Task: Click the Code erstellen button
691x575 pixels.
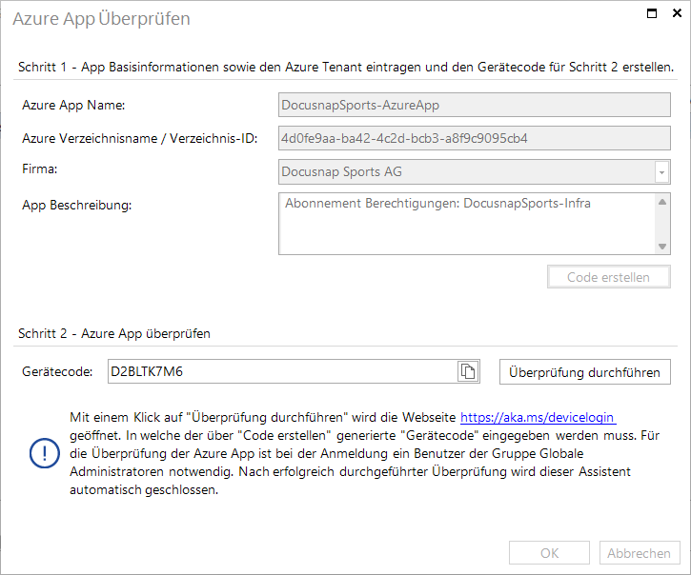Action: pos(609,277)
